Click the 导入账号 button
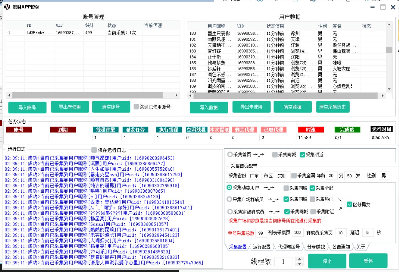Screen dimensions: 399x272 (x=27, y=108)
